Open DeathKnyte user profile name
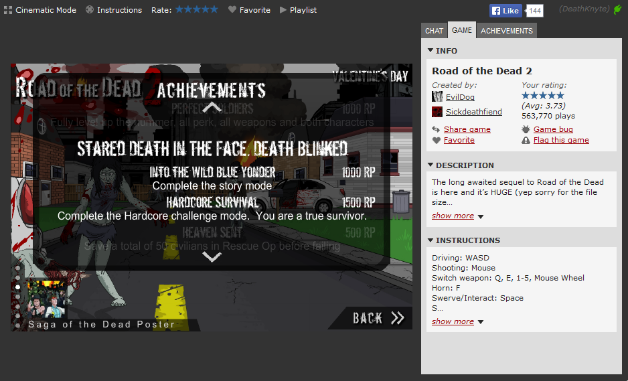This screenshot has height=381, width=628. pyautogui.click(x=584, y=9)
